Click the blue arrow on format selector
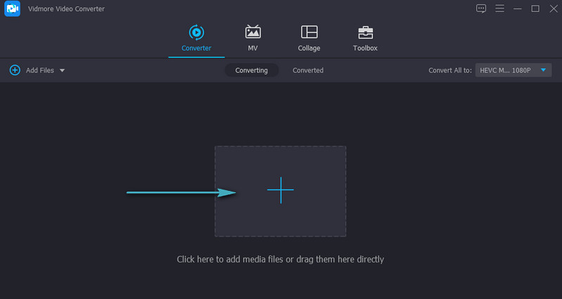The height and width of the screenshot is (299, 562). point(543,70)
